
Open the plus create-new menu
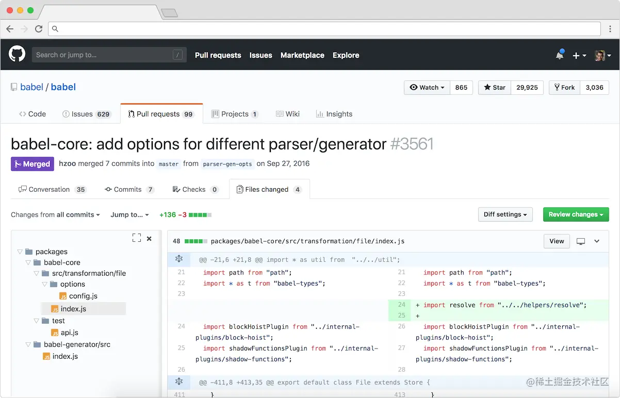click(579, 56)
